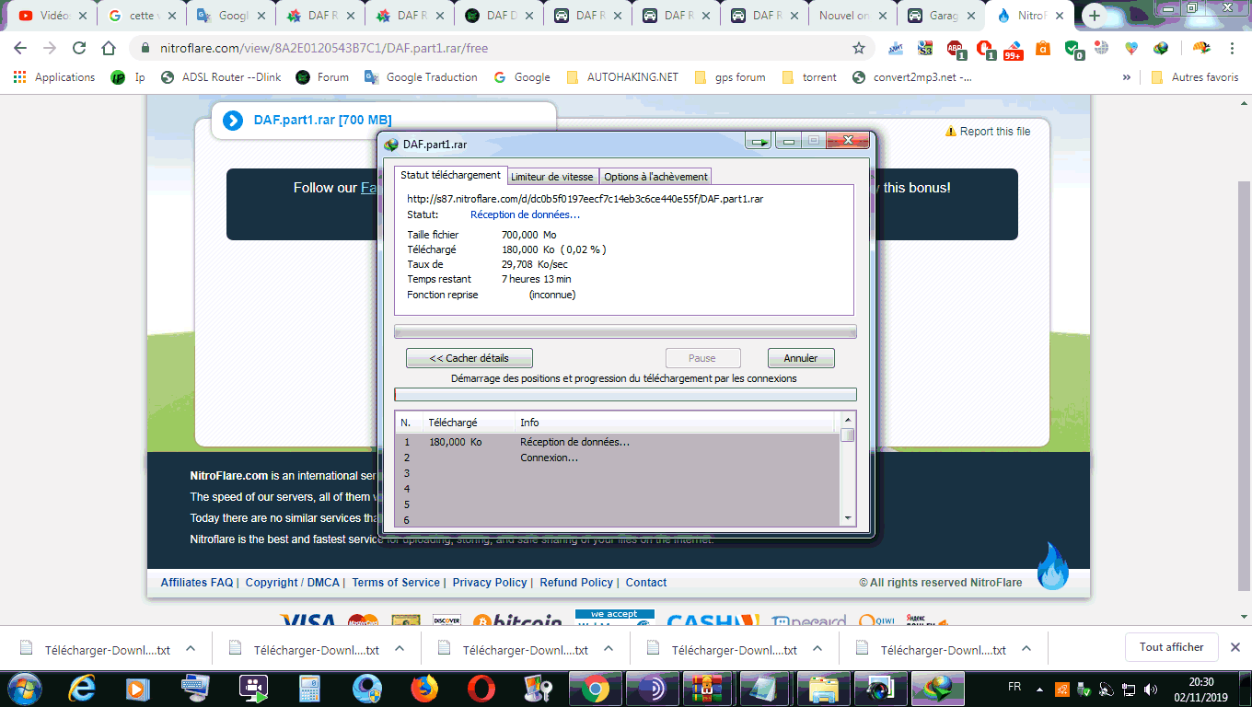The width and height of the screenshot is (1252, 707).
Task: Open the Applications shortcut in bookmarks bar
Action: click(x=54, y=77)
